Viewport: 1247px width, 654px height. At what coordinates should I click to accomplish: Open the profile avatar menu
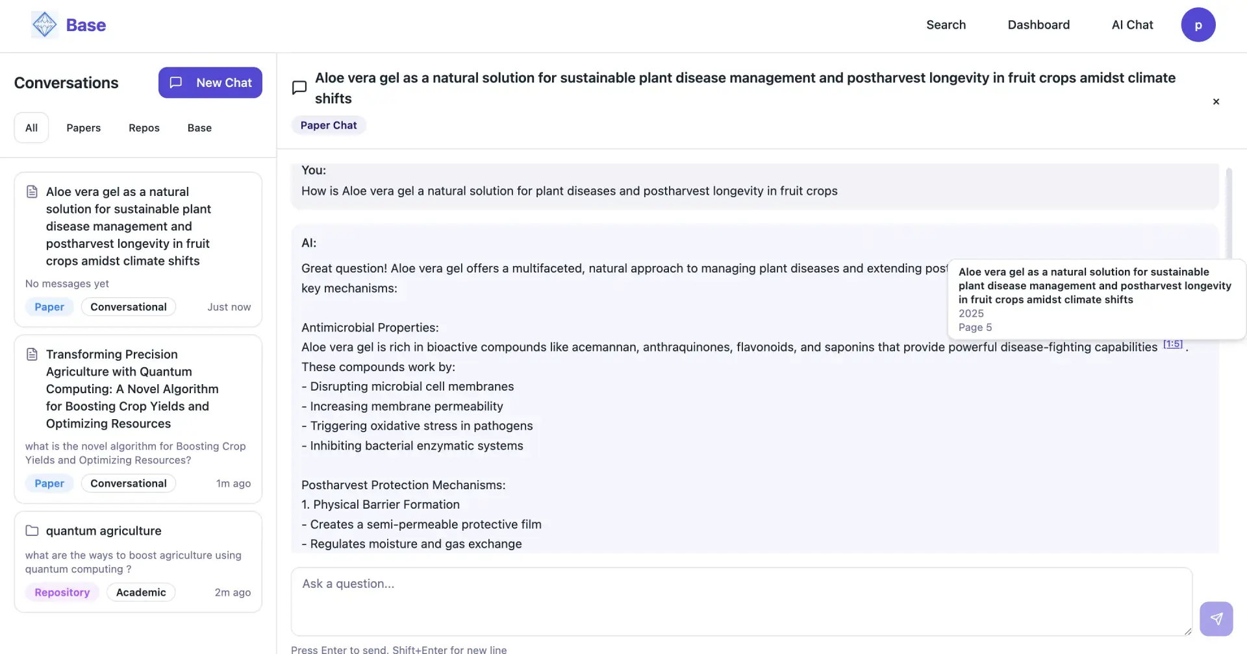pyautogui.click(x=1198, y=24)
